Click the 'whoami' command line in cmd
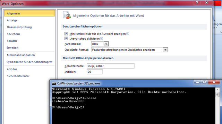 [x=74, y=98]
